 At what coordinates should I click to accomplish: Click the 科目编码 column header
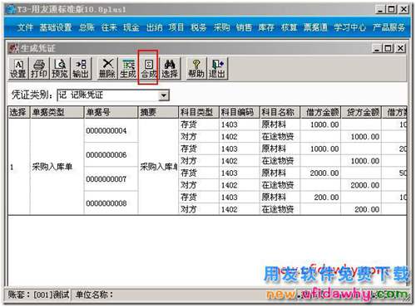(239, 112)
